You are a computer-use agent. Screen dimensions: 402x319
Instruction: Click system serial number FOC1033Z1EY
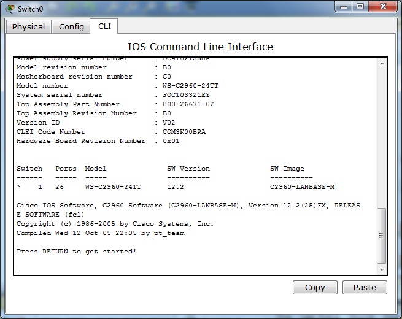click(186, 95)
